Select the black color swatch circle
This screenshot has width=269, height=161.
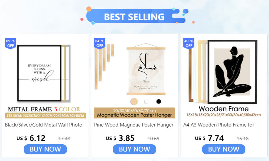(x=159, y=101)
